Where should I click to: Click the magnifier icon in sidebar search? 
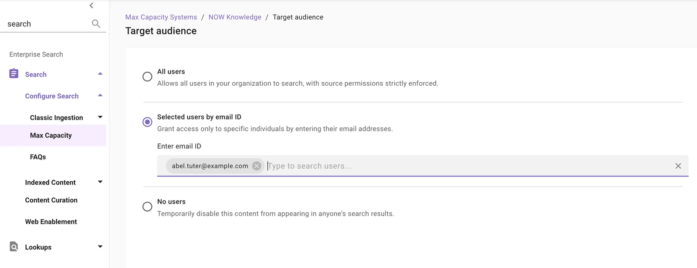pyautogui.click(x=96, y=23)
